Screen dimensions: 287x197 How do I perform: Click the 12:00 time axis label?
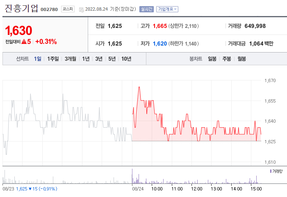(x=196, y=189)
